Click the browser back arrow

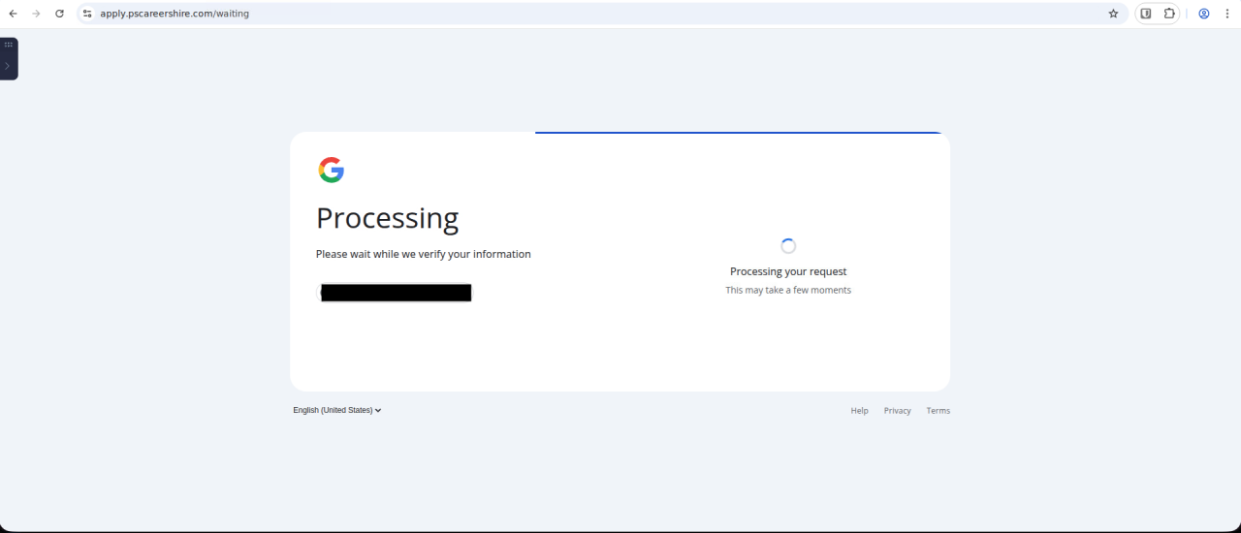pos(13,14)
